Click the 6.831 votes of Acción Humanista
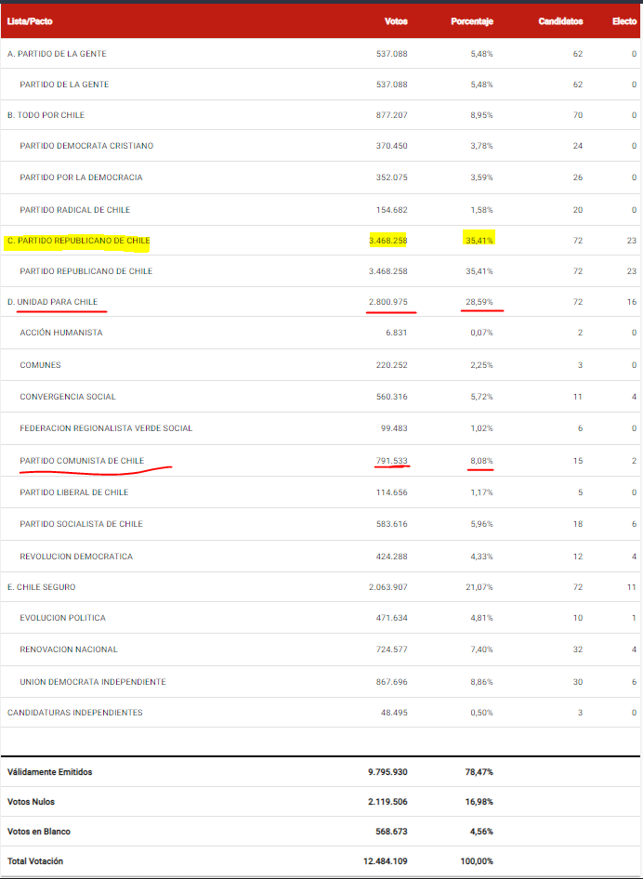Viewport: 643px width, 879px height. point(396,333)
